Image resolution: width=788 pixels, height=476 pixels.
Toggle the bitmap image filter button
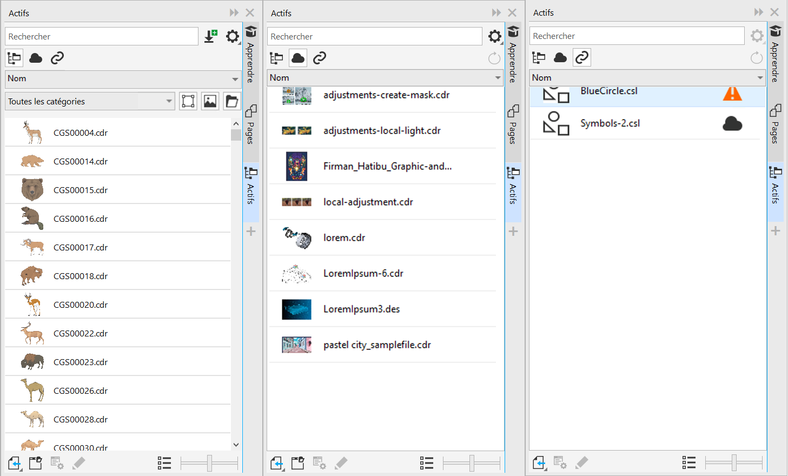pyautogui.click(x=210, y=101)
